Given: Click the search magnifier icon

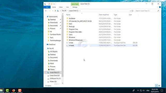Looking at the screenshot, I should (158, 11).
